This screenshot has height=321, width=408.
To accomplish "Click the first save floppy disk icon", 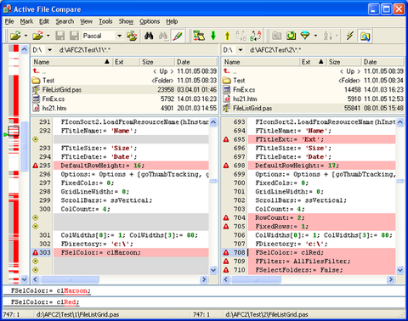I will coord(60,36).
